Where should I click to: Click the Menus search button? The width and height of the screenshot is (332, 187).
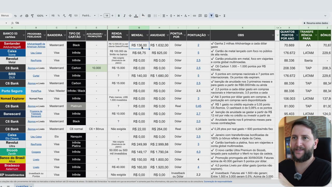click(x=5, y=16)
